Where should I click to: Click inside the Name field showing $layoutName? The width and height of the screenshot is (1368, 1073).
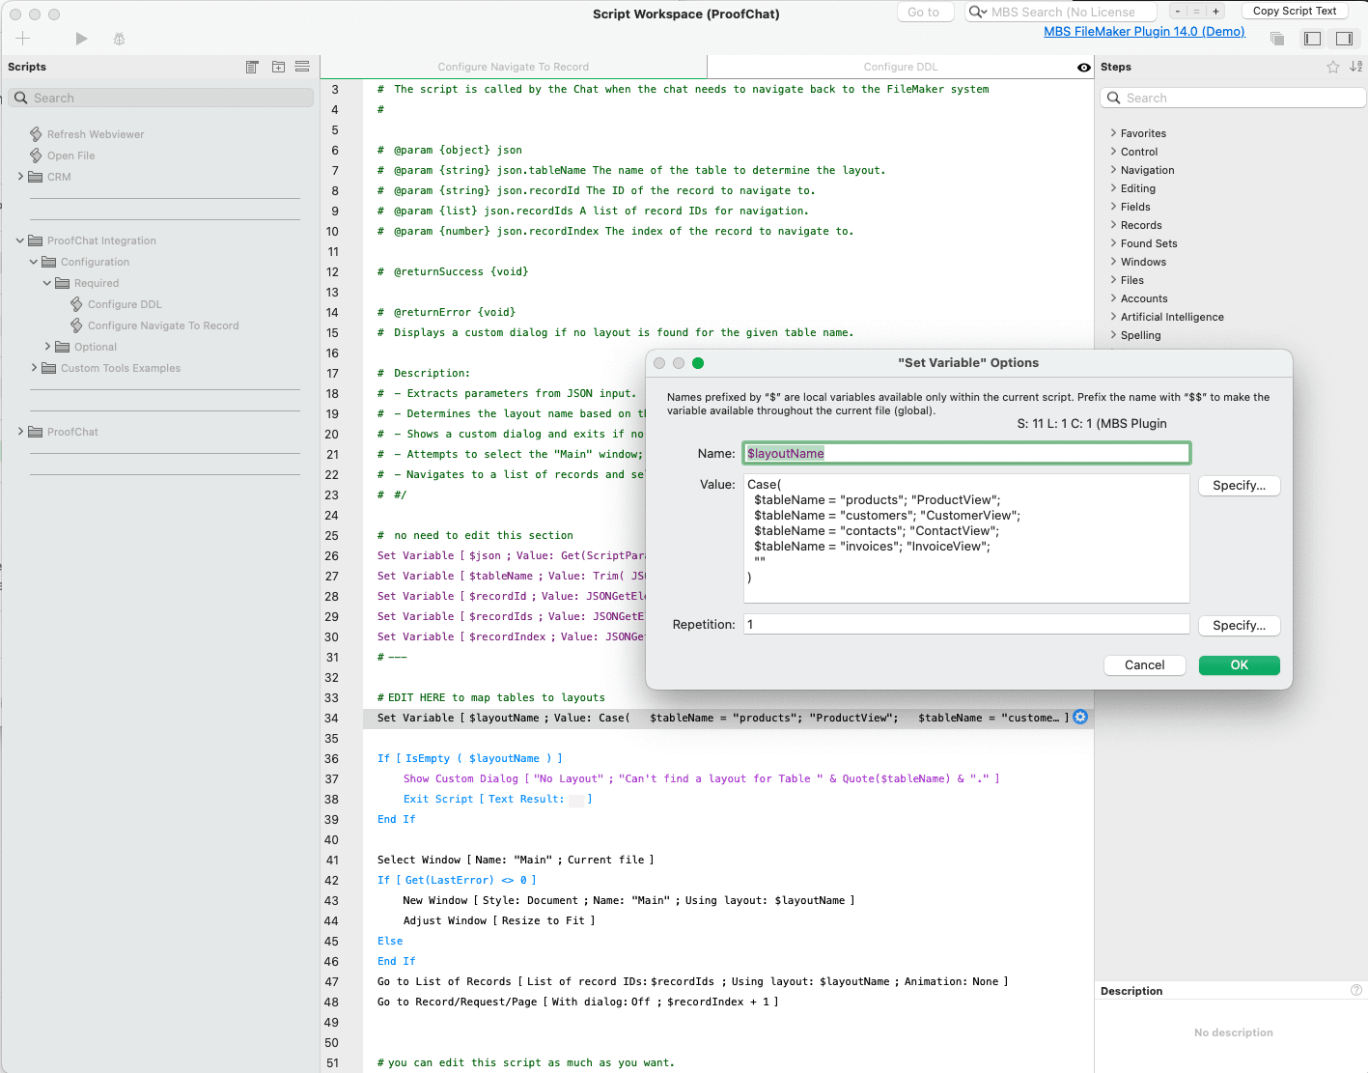[965, 452]
